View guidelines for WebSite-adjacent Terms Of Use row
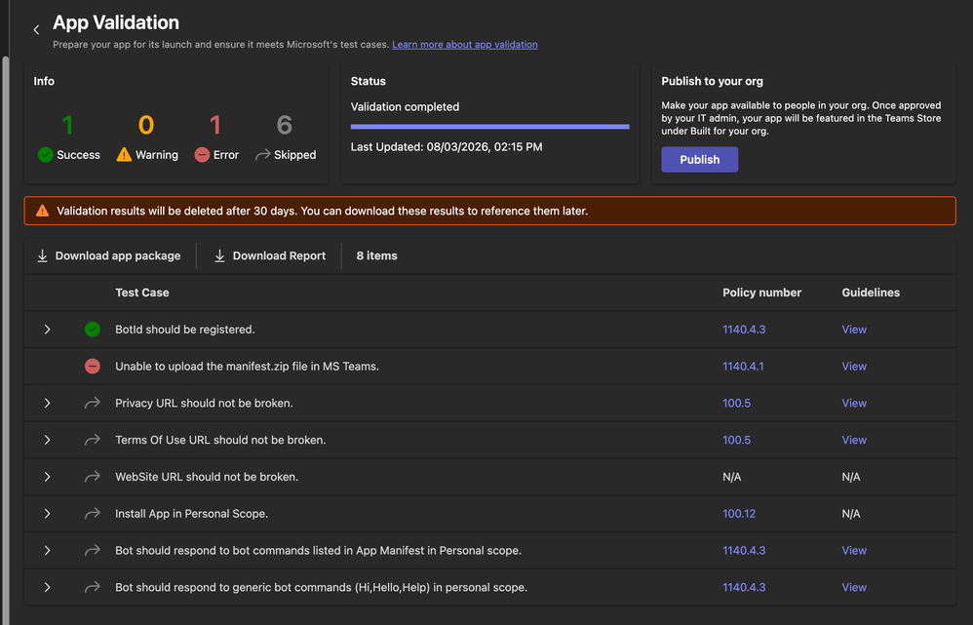The image size is (973, 625). 854,440
